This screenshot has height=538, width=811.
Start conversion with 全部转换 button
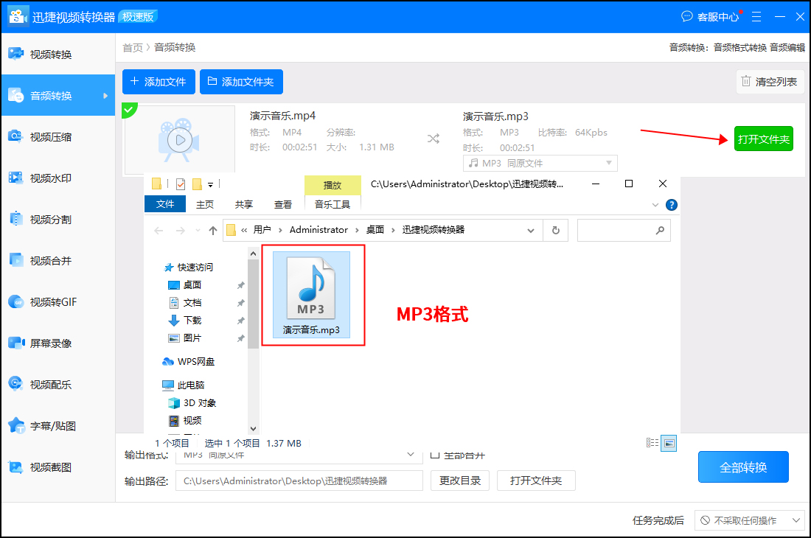(x=743, y=467)
